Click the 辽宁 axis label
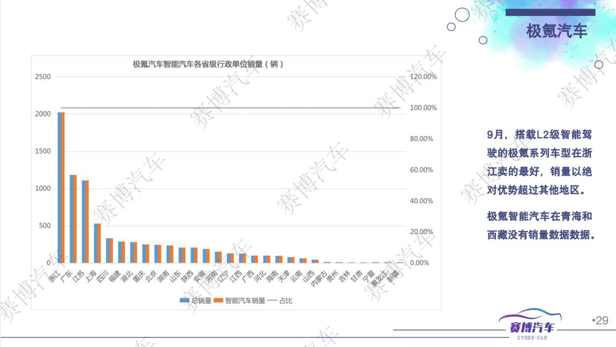 click(224, 276)
